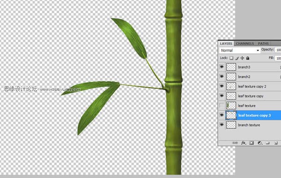Image resolution: width=281 pixels, height=178 pixels.
Task: Add a layer style fx icon
Action: click(x=244, y=143)
